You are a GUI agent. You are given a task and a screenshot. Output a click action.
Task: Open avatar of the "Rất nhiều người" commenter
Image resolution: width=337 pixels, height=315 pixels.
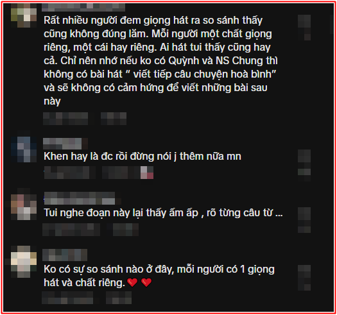pos(24,15)
